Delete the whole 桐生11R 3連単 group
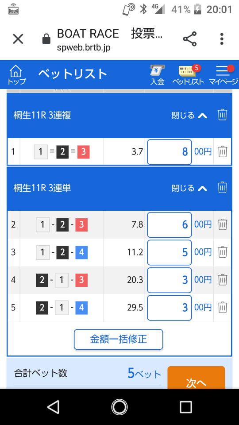 click(222, 187)
